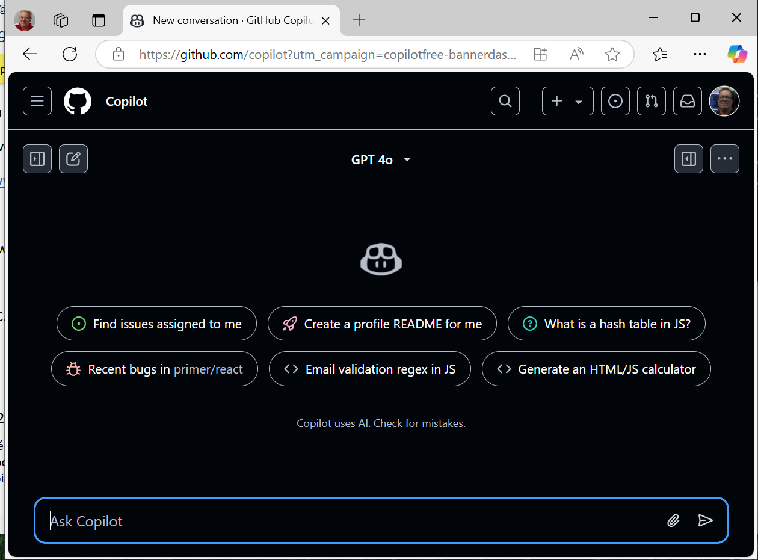758x560 pixels.
Task: Go to GitHub home via Octocat logo
Action: pyautogui.click(x=78, y=101)
